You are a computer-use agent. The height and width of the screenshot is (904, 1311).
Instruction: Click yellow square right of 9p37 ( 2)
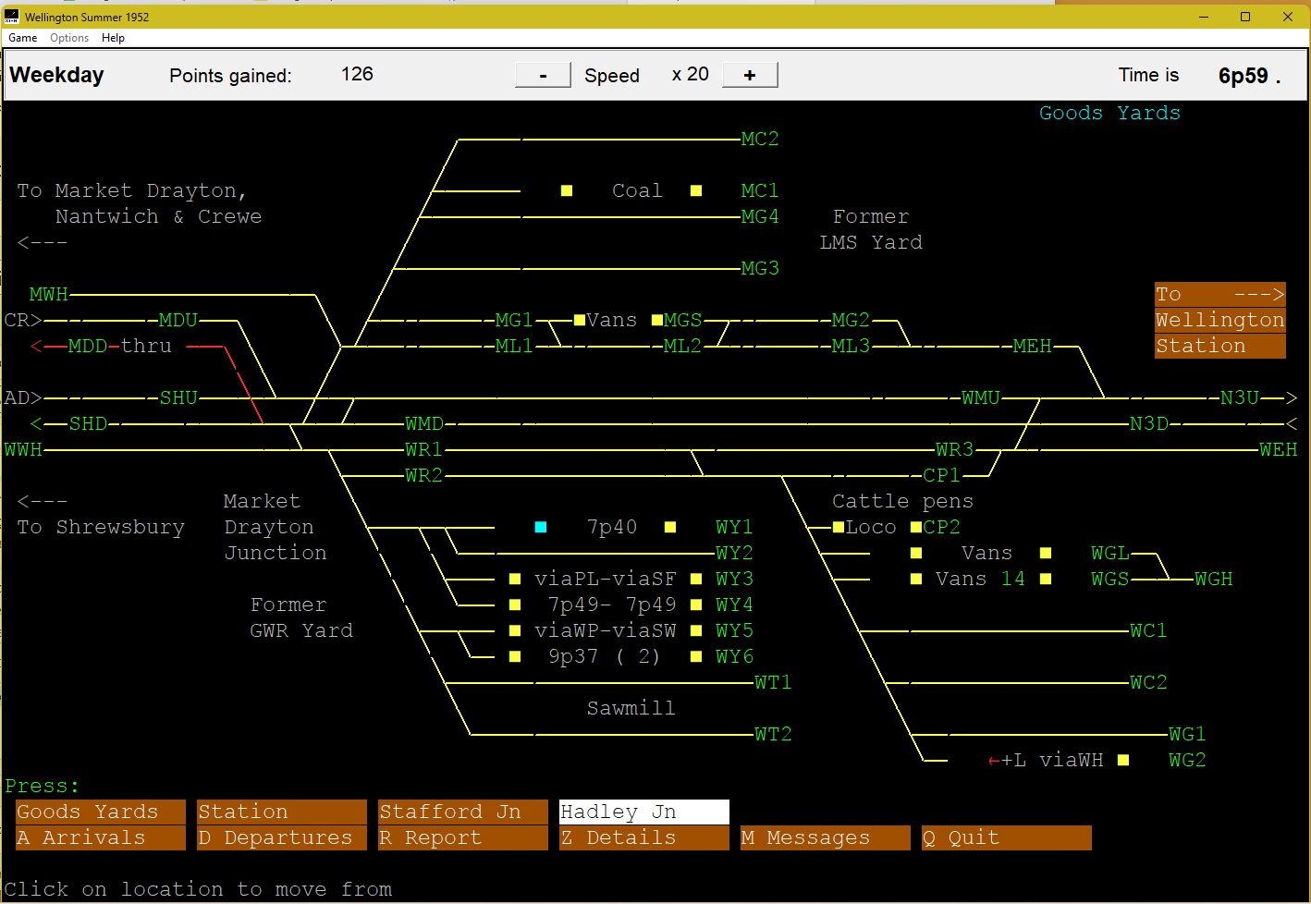(696, 656)
